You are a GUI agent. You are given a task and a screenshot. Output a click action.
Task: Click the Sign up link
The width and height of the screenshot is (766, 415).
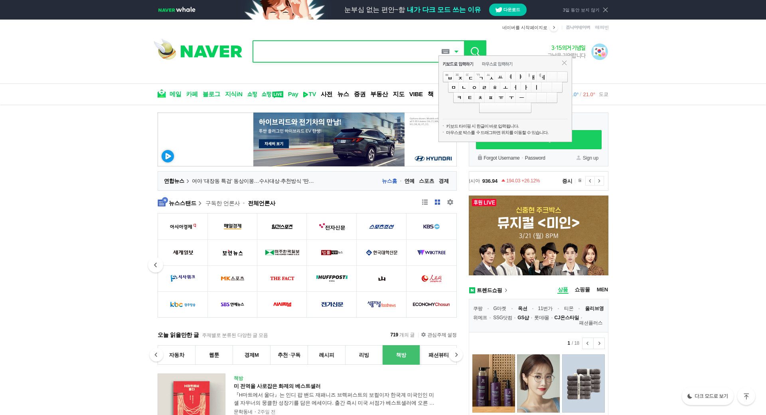[x=590, y=158]
